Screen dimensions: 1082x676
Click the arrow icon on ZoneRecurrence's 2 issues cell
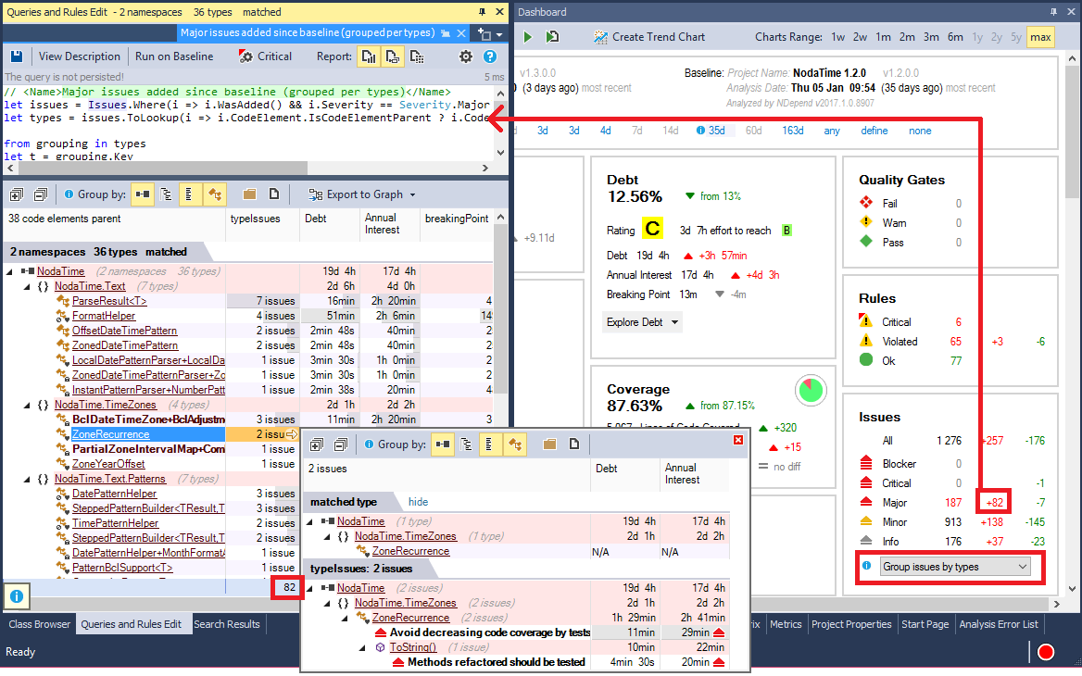292,434
